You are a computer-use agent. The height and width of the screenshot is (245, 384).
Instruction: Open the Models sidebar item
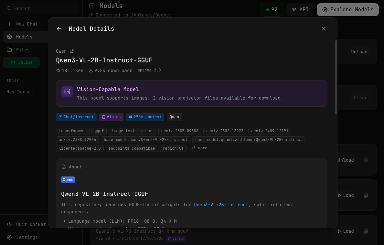[x=24, y=37]
